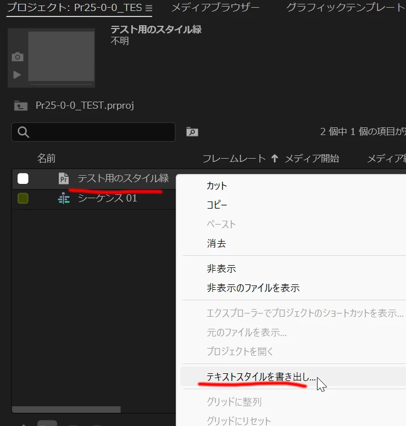Switch to the メディアブラウザー tab
406x426 pixels.
215,8
